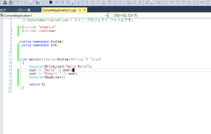Click the align middles icon
This screenshot has height=134, width=211.
189,3
